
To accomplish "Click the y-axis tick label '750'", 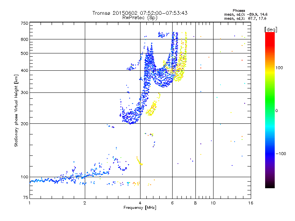I will 24,23.
